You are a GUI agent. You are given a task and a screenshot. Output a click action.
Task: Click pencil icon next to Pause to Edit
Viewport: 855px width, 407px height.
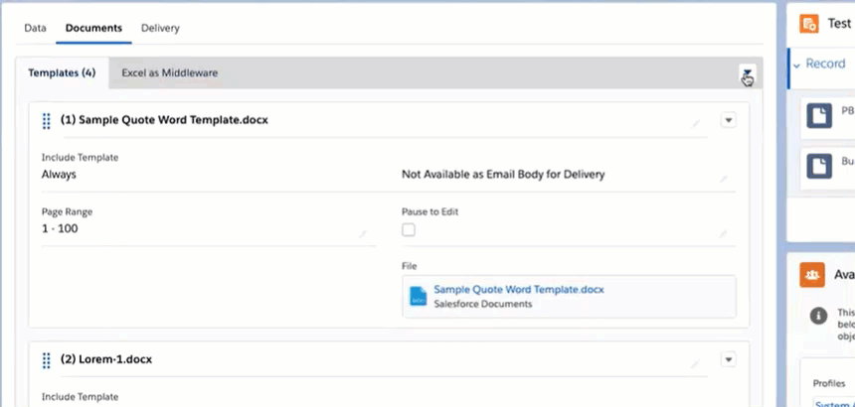click(723, 234)
